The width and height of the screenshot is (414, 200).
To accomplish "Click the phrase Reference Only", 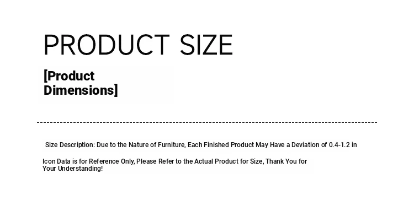I will coord(112,161).
